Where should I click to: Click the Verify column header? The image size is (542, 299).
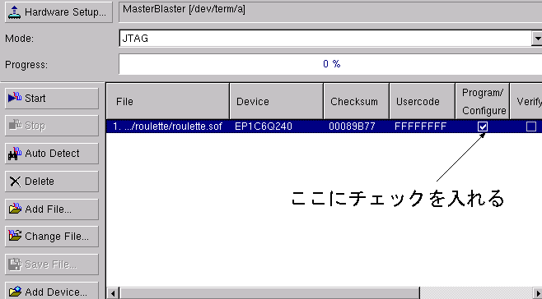coord(526,101)
